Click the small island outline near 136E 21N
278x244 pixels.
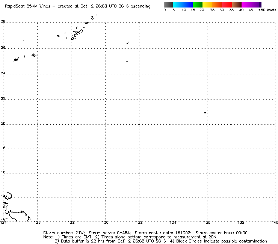(x=205, y=113)
